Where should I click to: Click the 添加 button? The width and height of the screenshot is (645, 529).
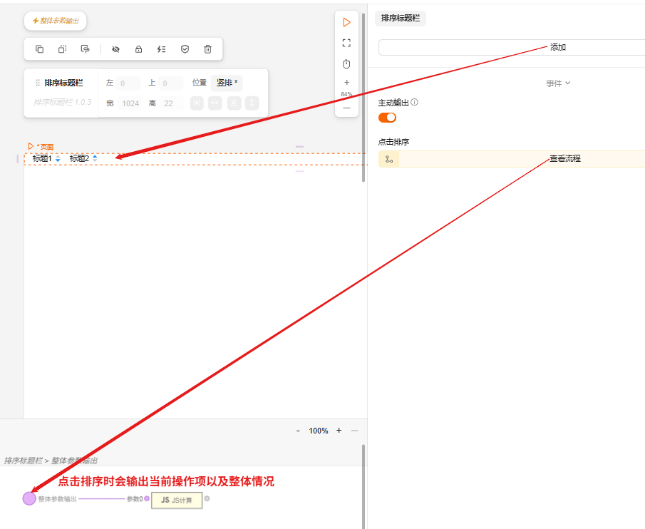[x=557, y=47]
